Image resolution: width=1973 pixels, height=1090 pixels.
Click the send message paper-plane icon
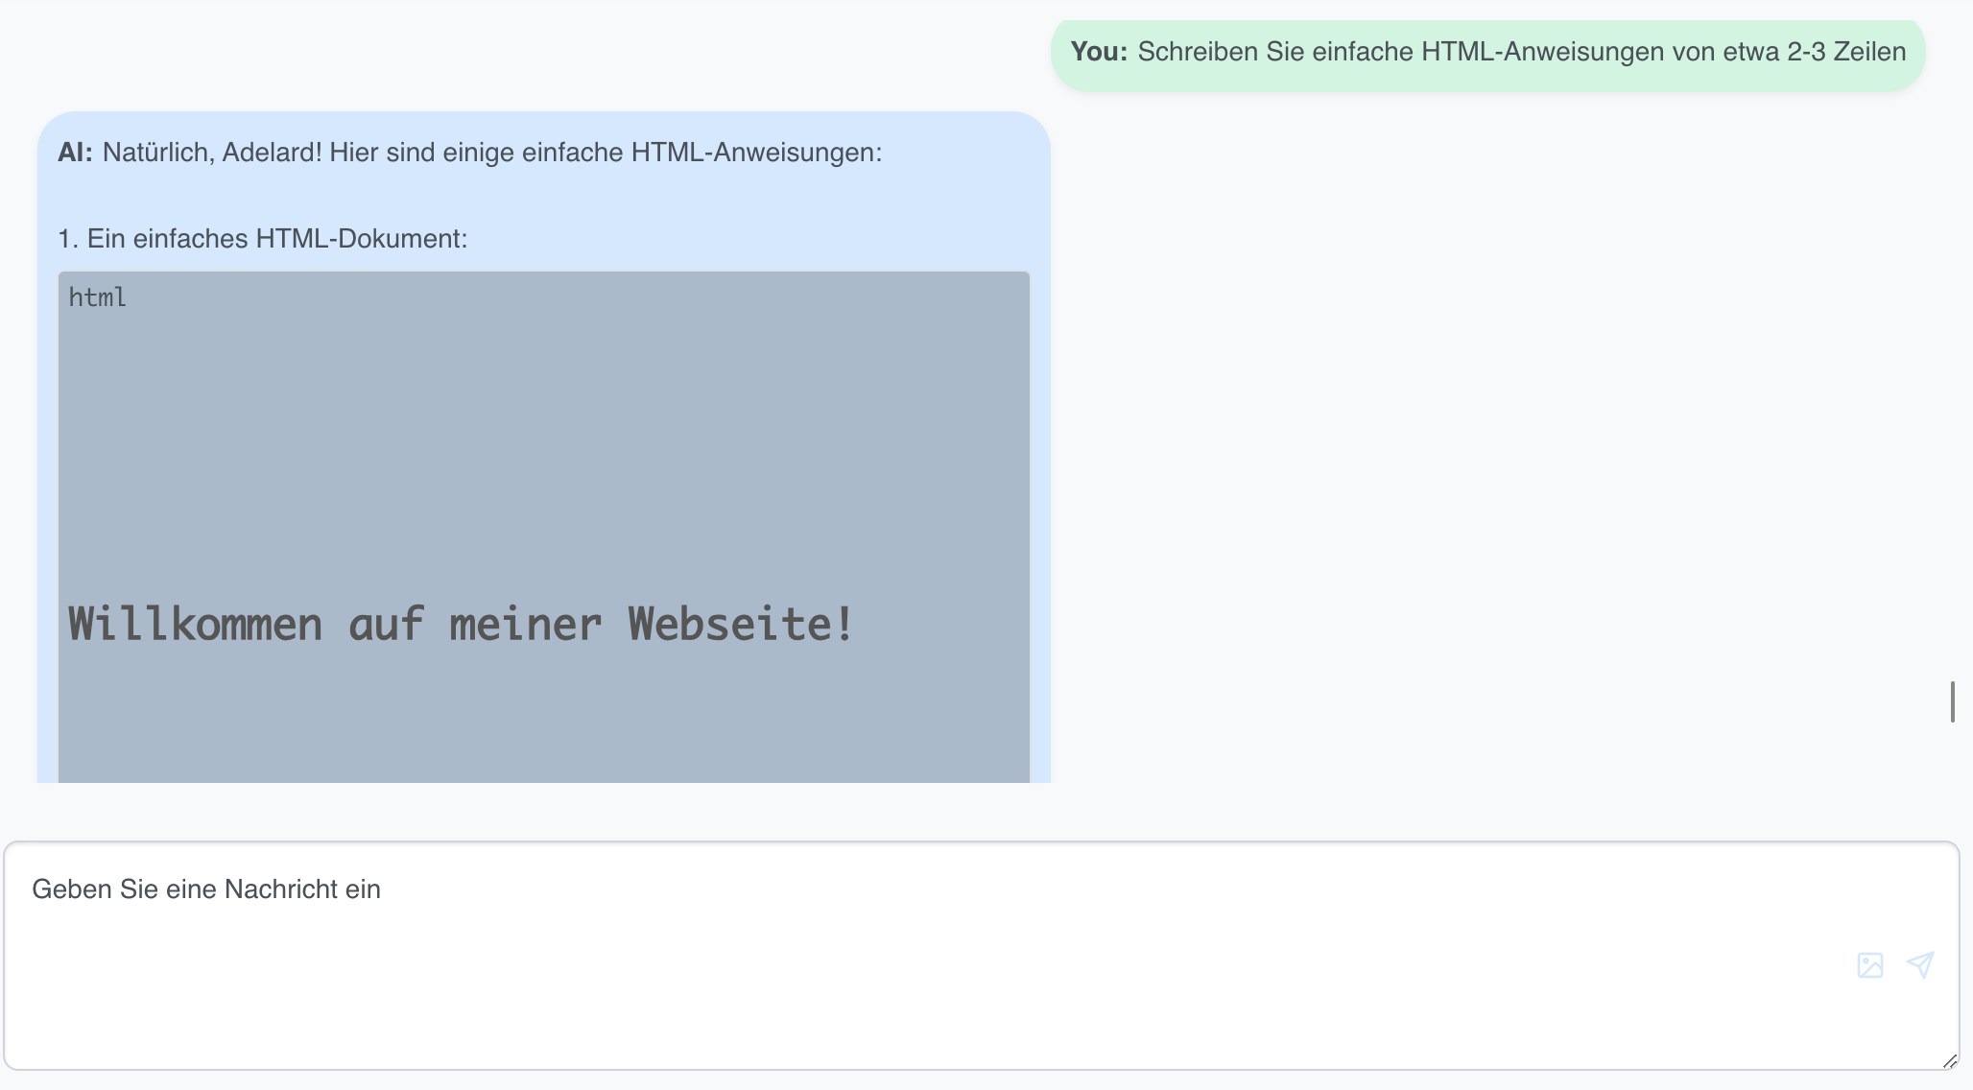[1920, 965]
